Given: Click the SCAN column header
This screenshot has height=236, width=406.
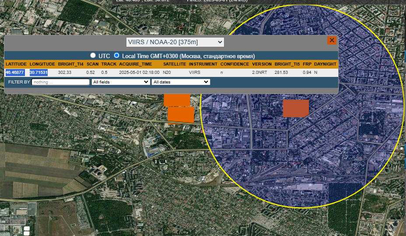Looking at the screenshot, I should tap(92, 64).
